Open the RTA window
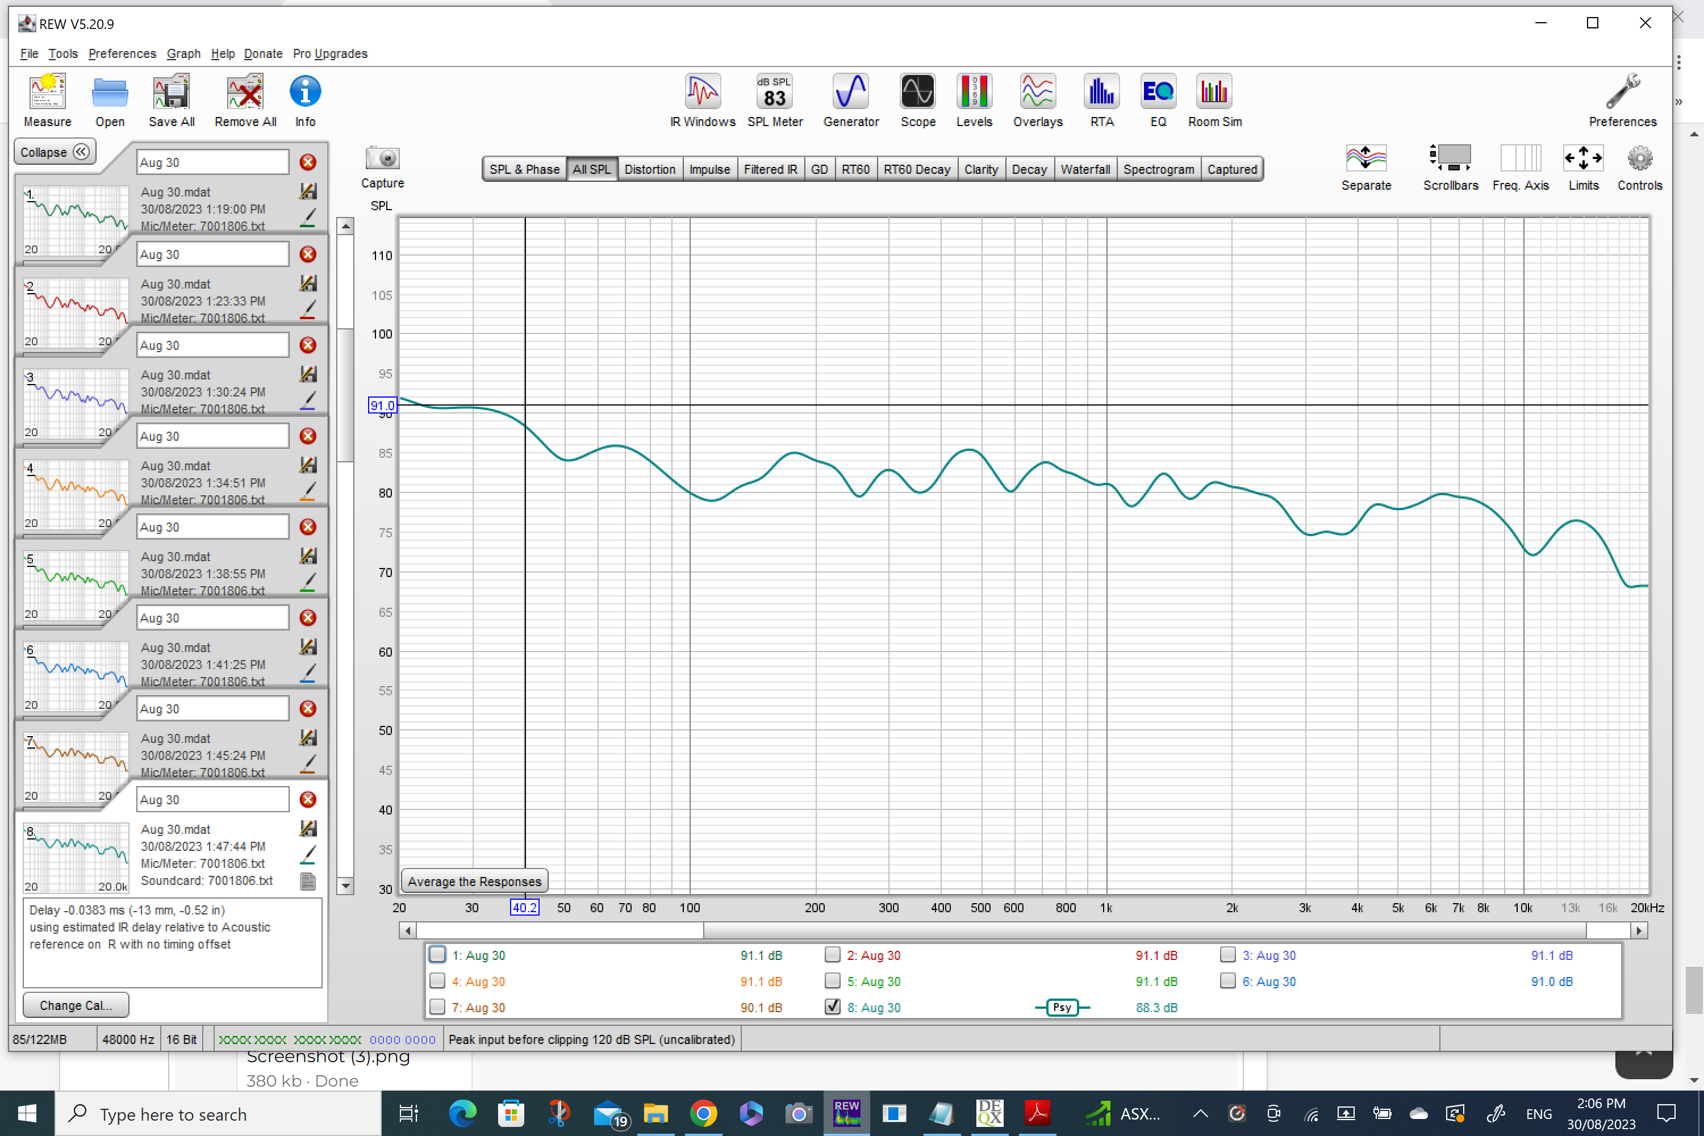 point(1102,101)
